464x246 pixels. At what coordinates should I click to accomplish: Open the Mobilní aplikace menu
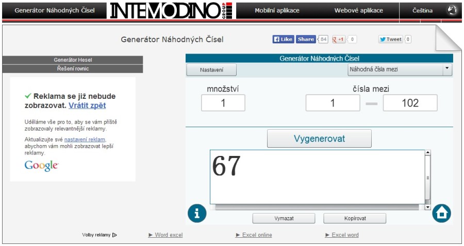[x=277, y=10]
